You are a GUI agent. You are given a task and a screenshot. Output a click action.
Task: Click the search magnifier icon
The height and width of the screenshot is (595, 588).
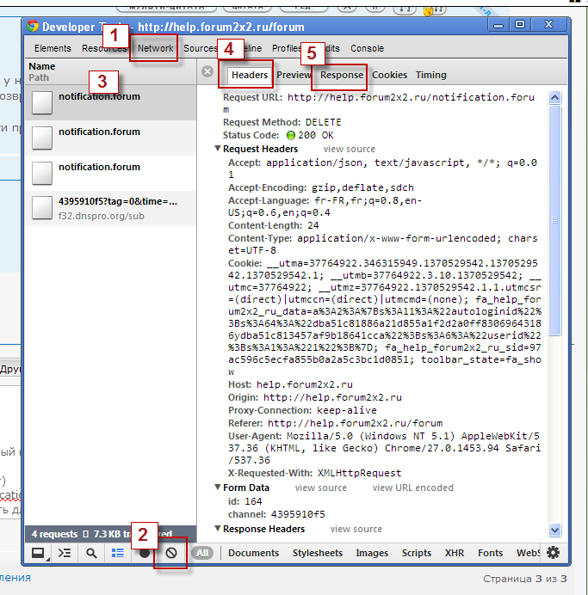[91, 553]
